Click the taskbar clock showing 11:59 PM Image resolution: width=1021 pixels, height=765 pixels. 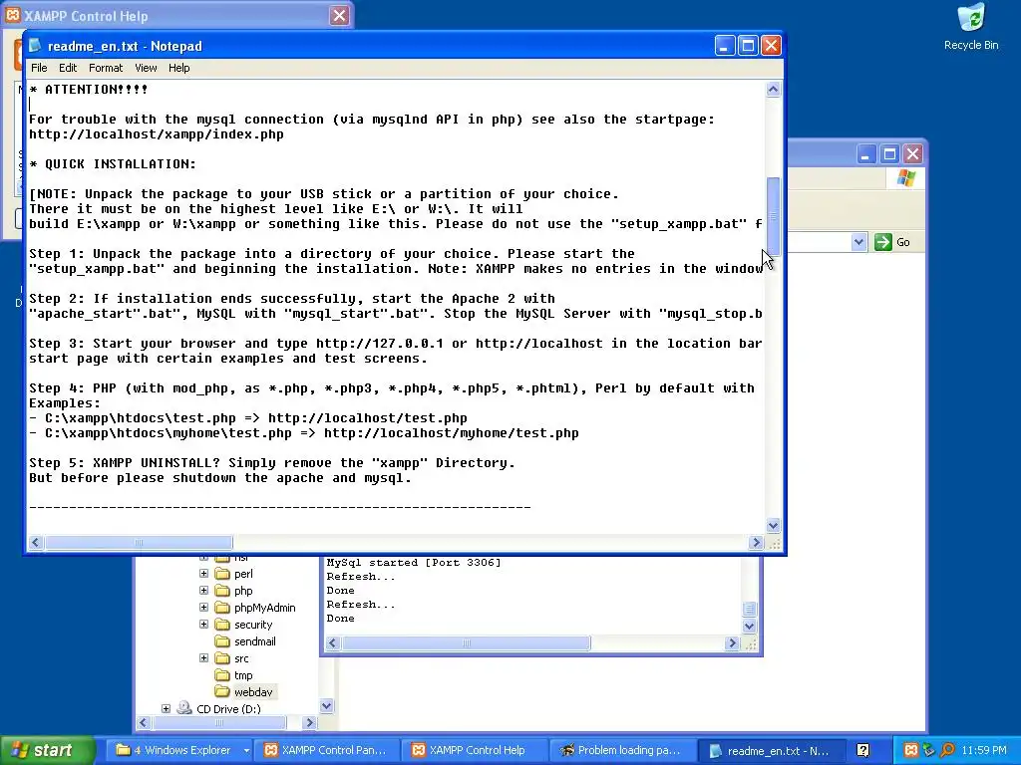(x=984, y=751)
